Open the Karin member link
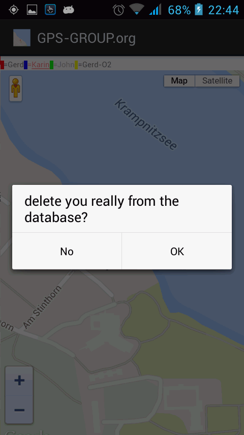 point(41,65)
